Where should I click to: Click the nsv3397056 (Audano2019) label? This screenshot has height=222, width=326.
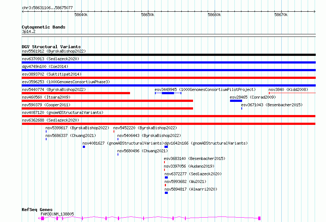click(x=189, y=166)
